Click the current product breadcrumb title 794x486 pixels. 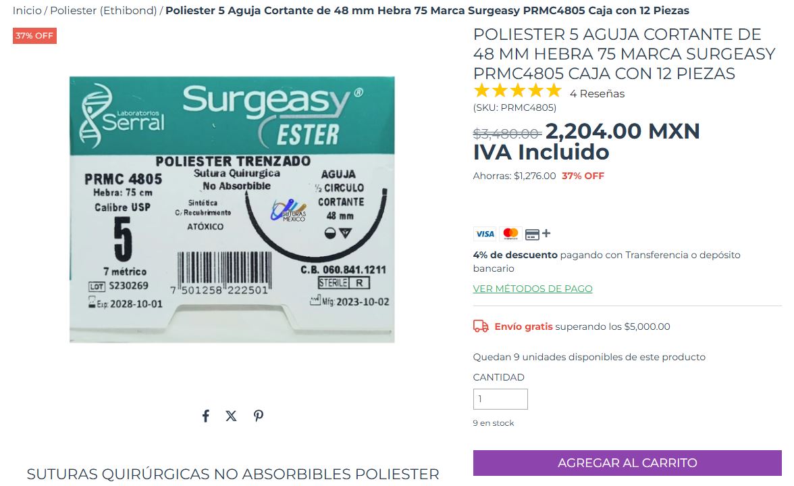click(427, 11)
